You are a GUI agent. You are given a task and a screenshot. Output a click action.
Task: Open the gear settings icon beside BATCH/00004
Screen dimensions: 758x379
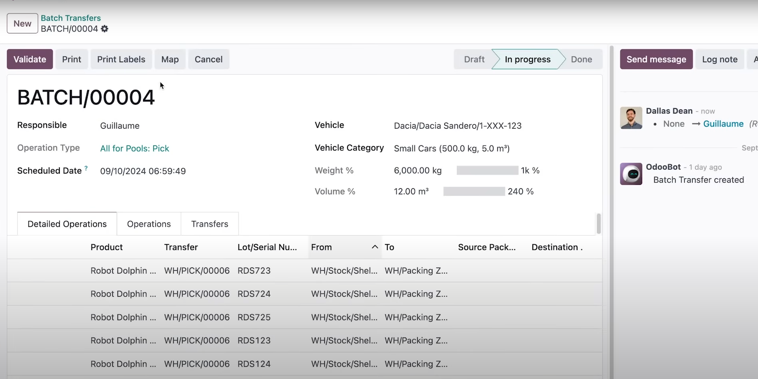pyautogui.click(x=104, y=29)
